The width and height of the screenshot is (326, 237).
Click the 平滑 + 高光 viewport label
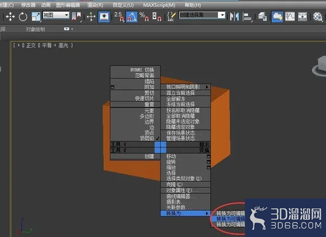[x=55, y=45]
